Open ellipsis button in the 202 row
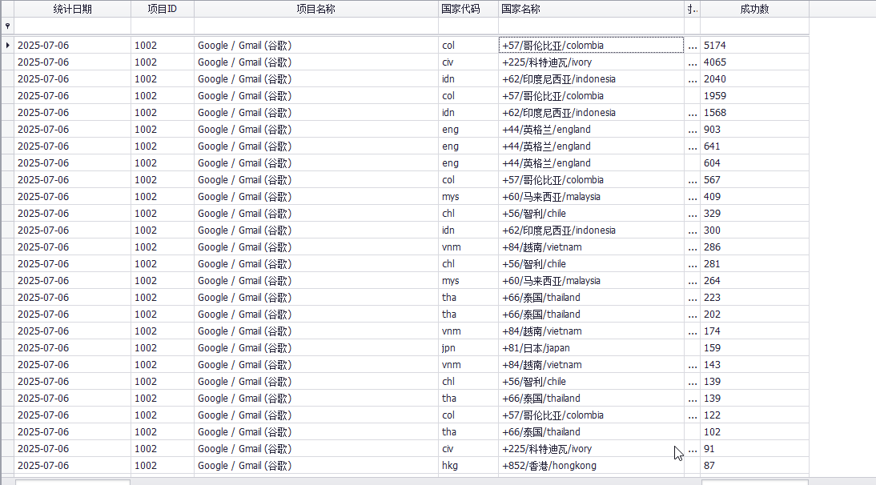The width and height of the screenshot is (876, 485). 692,315
